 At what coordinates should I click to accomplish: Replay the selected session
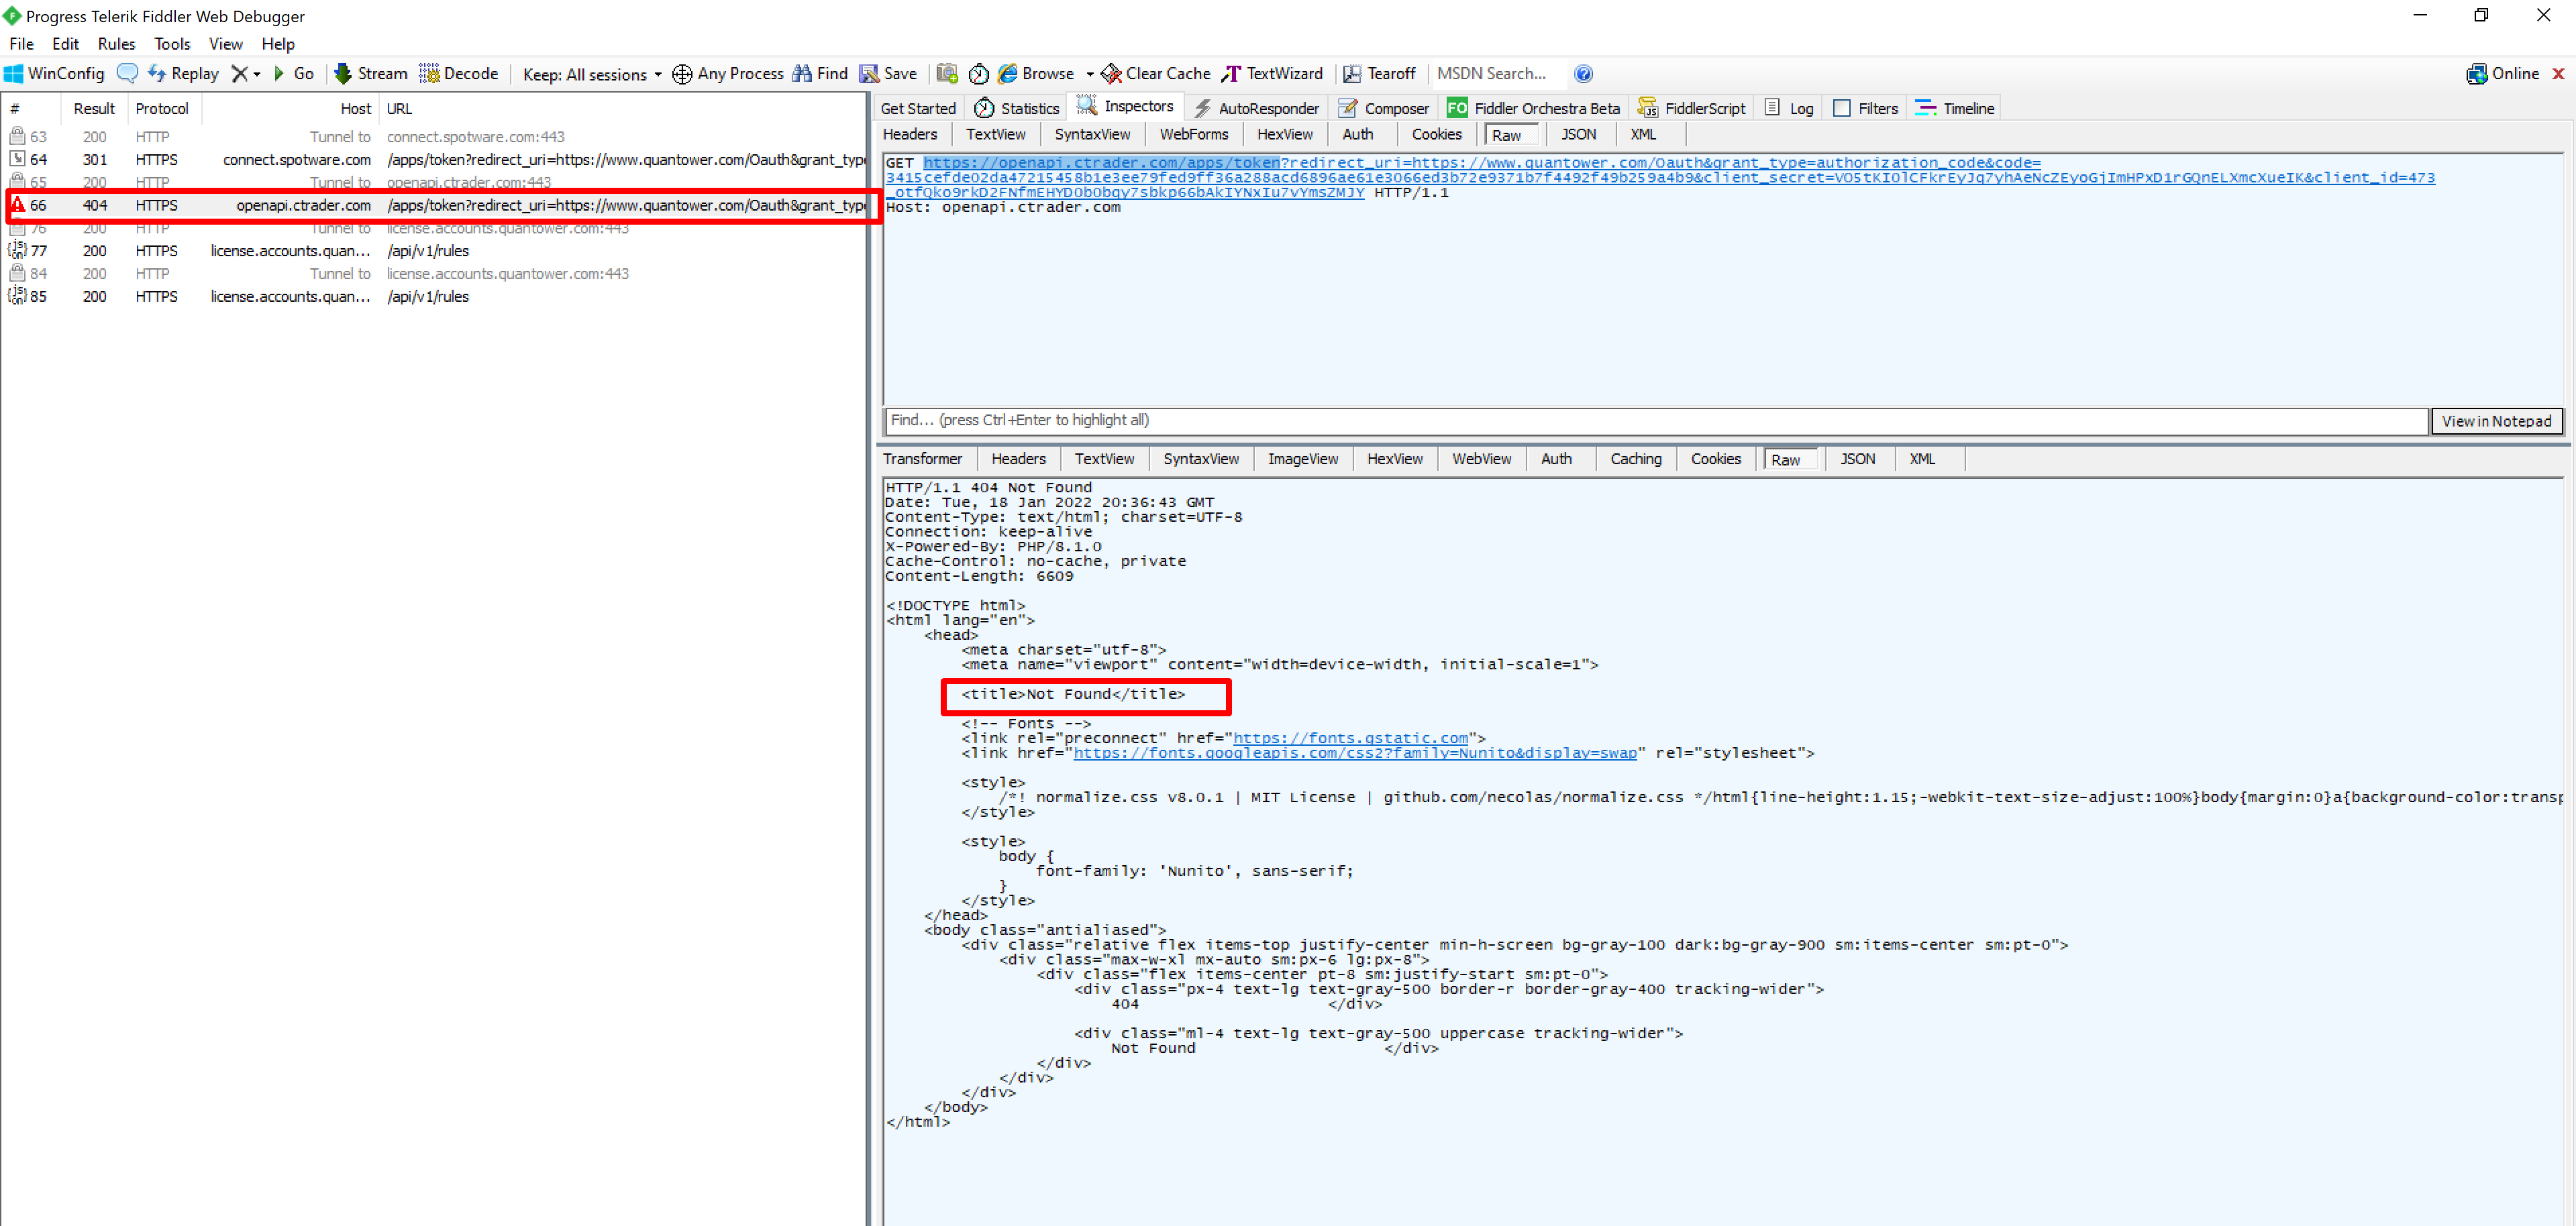183,74
